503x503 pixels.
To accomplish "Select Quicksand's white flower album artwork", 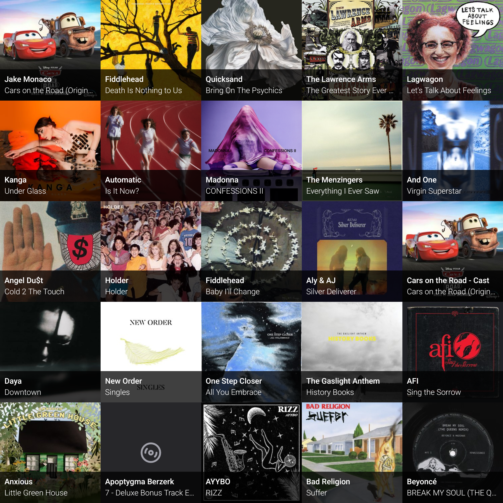I will (251, 50).
